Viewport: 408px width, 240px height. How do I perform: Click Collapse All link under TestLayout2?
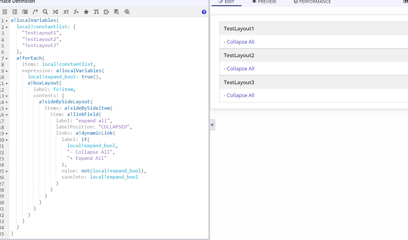point(239,69)
